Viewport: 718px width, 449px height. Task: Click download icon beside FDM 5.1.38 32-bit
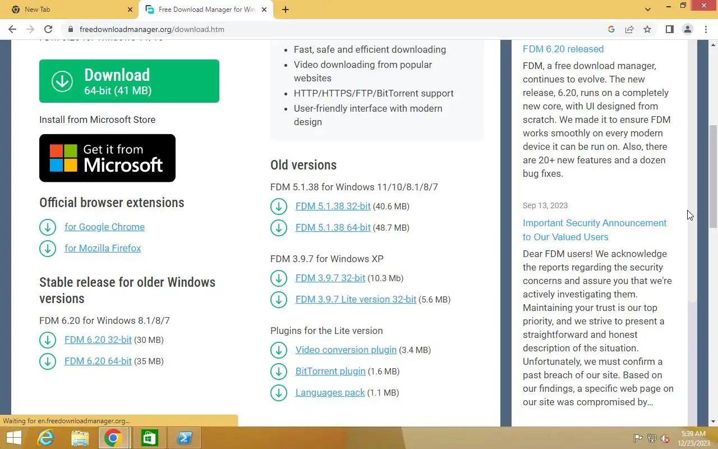tap(279, 207)
